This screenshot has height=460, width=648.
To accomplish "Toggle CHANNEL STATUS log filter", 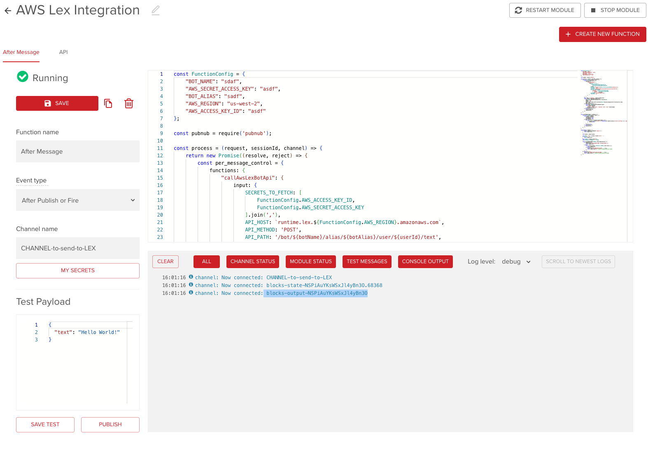I will tap(253, 262).
